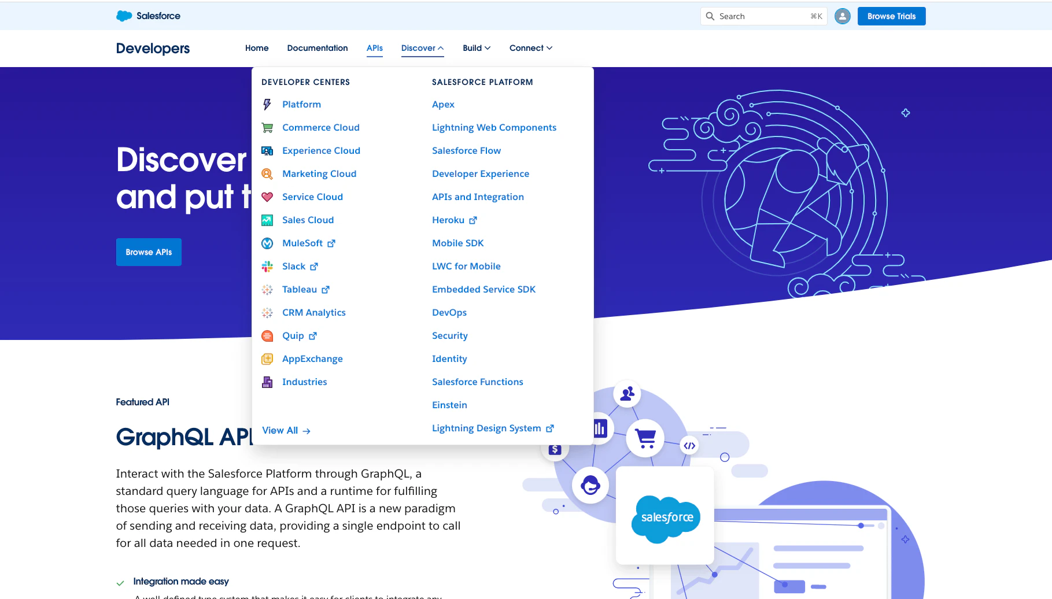The width and height of the screenshot is (1052, 599).
Task: Click the external link icon beside Tableau
Action: 326,290
